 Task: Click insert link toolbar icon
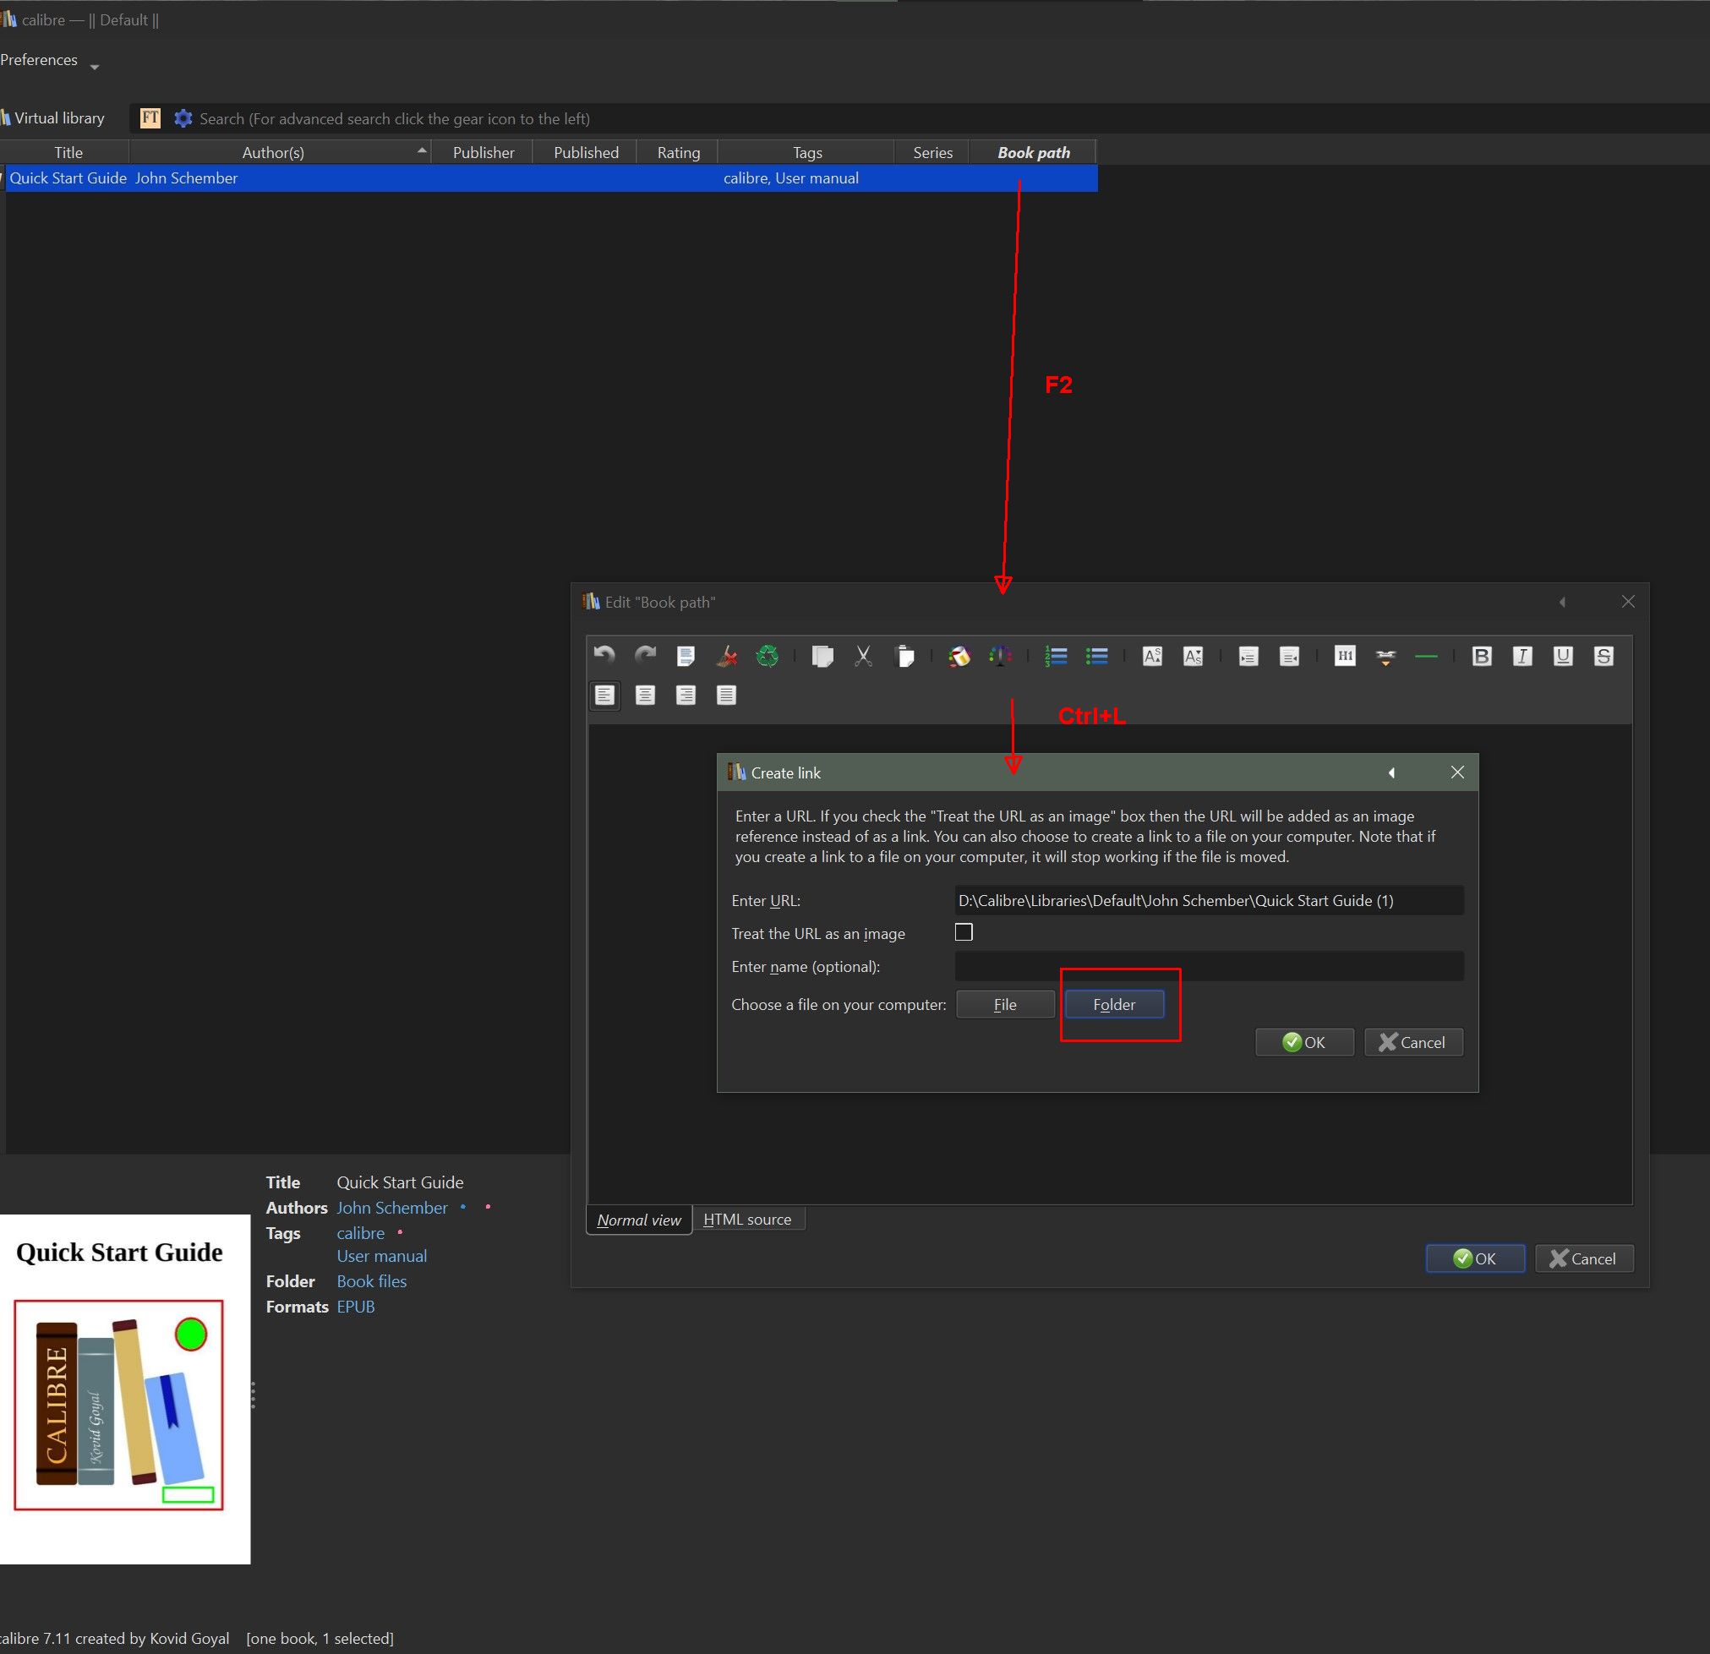point(1385,656)
